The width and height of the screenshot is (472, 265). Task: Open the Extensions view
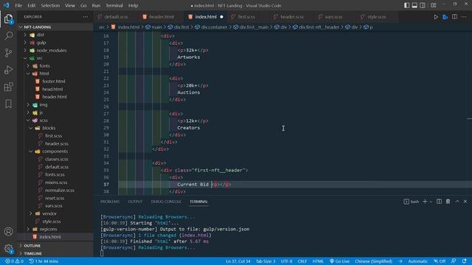pos(8,87)
